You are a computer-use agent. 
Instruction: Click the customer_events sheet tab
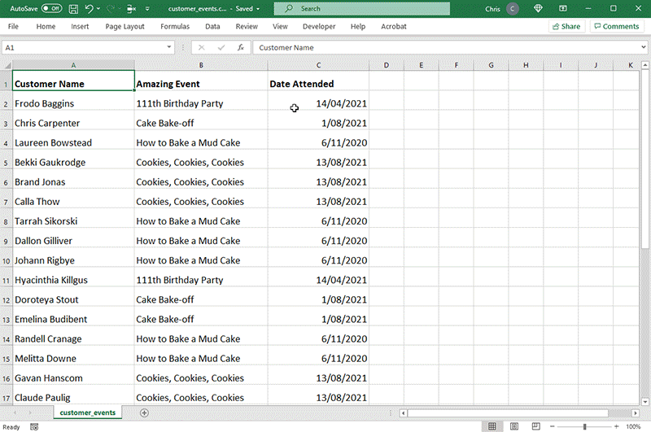click(x=88, y=412)
